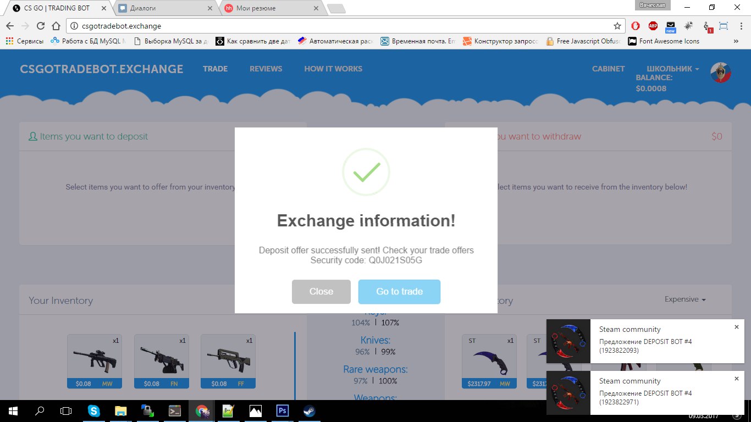
Task: Open the Chrome three-dot menu
Action: tap(741, 26)
